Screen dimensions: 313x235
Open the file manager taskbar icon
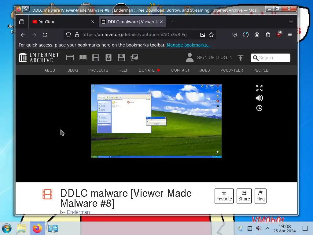pyautogui.click(x=22, y=228)
